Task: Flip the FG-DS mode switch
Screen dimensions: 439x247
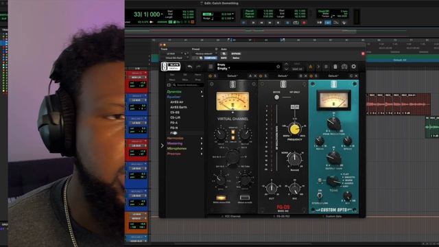Action: (x=276, y=97)
